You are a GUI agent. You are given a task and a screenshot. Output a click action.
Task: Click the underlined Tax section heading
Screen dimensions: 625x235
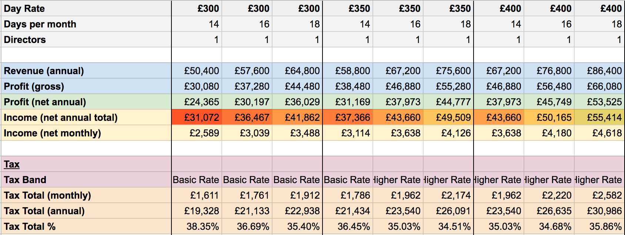coord(12,164)
